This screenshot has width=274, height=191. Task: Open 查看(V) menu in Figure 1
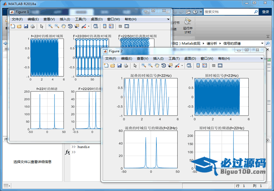point(49,19)
